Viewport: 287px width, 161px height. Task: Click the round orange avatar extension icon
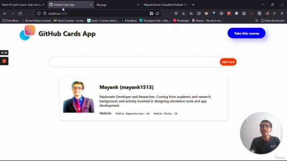pos(206,13)
